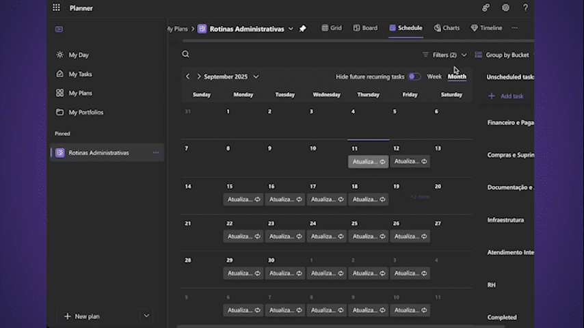Collapse sidebar with the navigation panel icon
The height and width of the screenshot is (328, 584).
tap(59, 29)
